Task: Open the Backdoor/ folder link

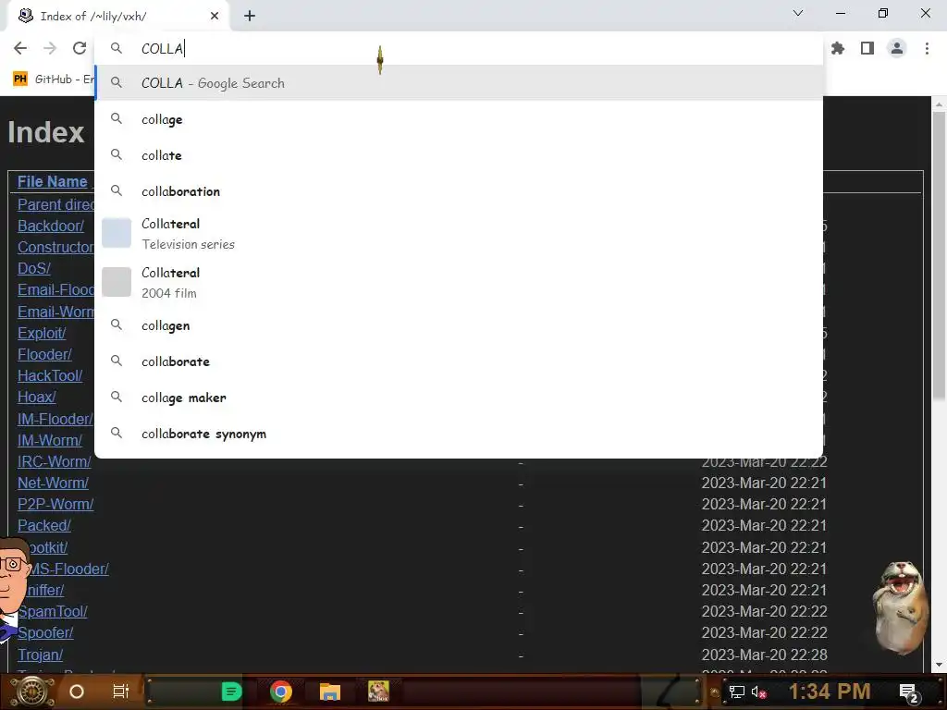Action: tap(51, 226)
